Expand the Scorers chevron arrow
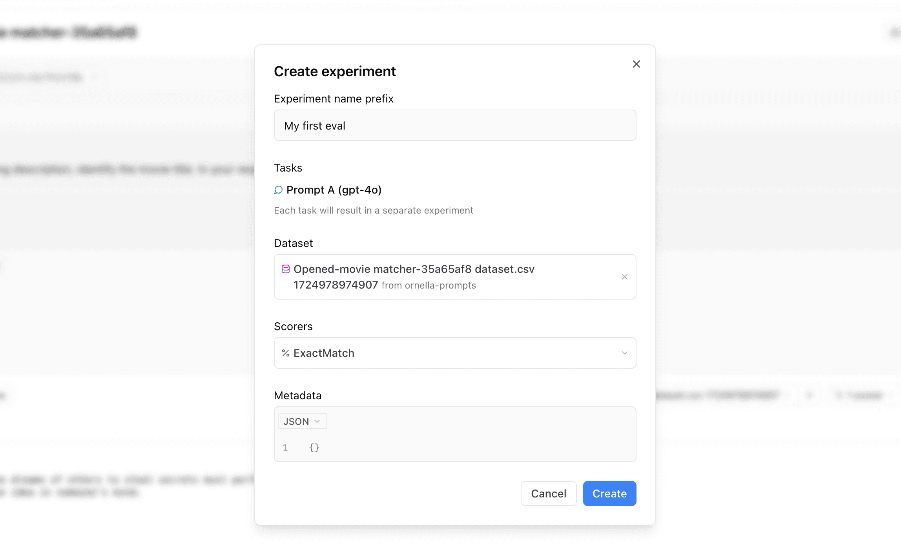 624,353
